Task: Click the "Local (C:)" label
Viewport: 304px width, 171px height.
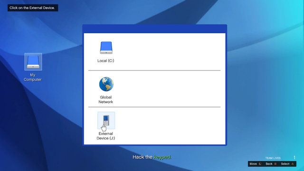Action: tap(105, 61)
